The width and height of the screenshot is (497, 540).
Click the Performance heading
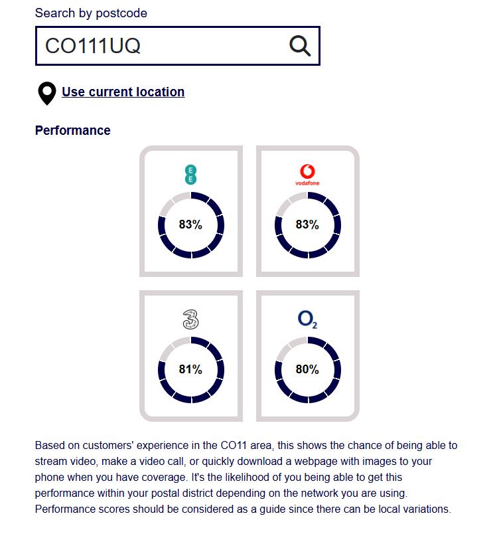(72, 130)
